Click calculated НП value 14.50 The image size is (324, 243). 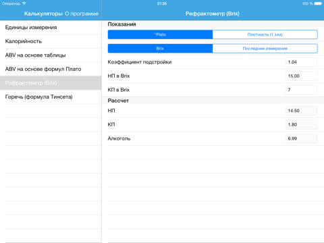pos(302,111)
